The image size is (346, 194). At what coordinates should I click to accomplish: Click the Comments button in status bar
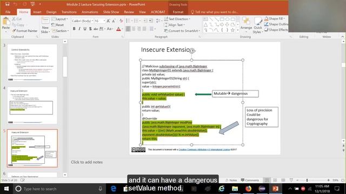pos(250,180)
